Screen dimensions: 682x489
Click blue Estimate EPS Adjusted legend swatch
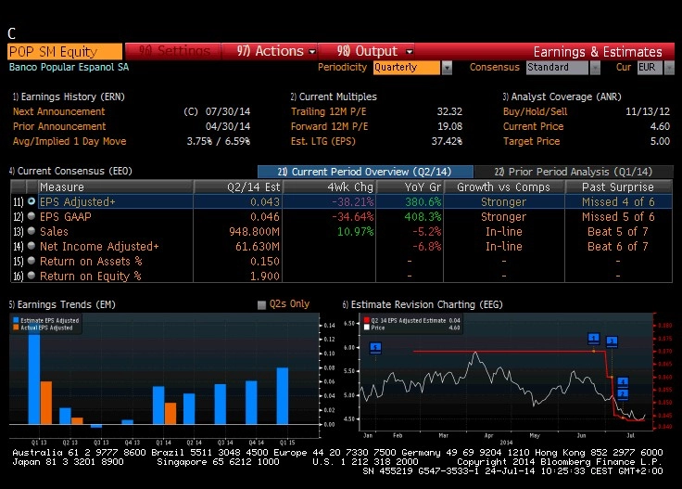point(16,320)
